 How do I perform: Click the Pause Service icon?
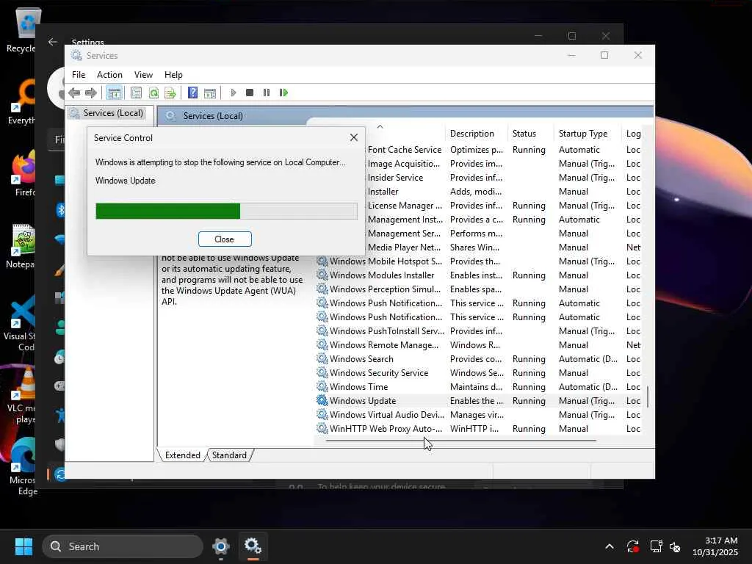coord(266,93)
